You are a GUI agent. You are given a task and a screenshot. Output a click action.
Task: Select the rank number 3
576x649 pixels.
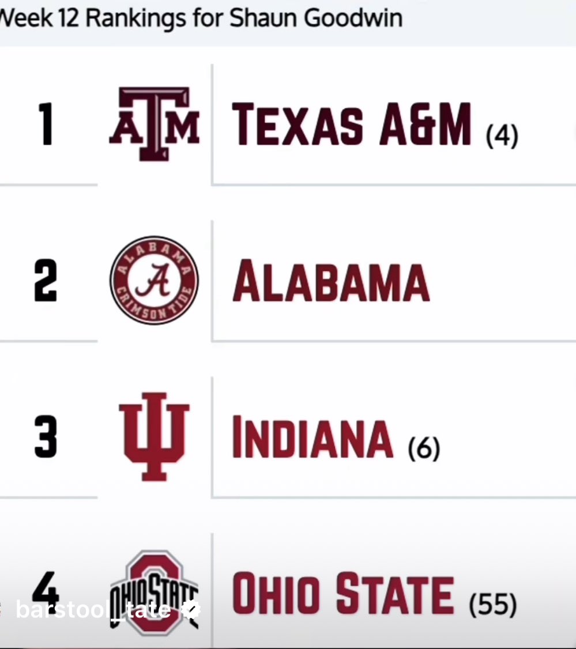coord(46,437)
